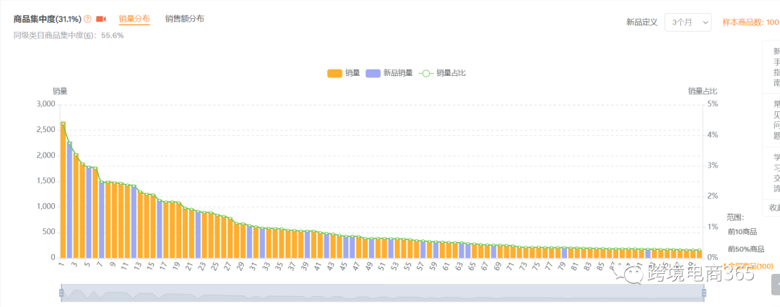This screenshot has width=780, height=307.
Task: Play the red video tutorial icon
Action: pos(101,19)
